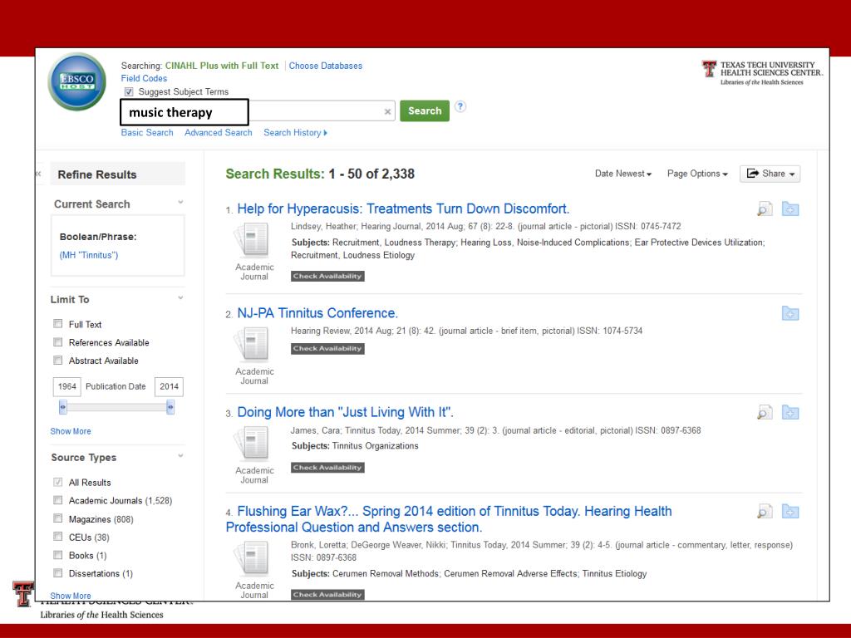The image size is (851, 638).
Task: Open the Date Newest sort dropdown
Action: click(x=623, y=174)
